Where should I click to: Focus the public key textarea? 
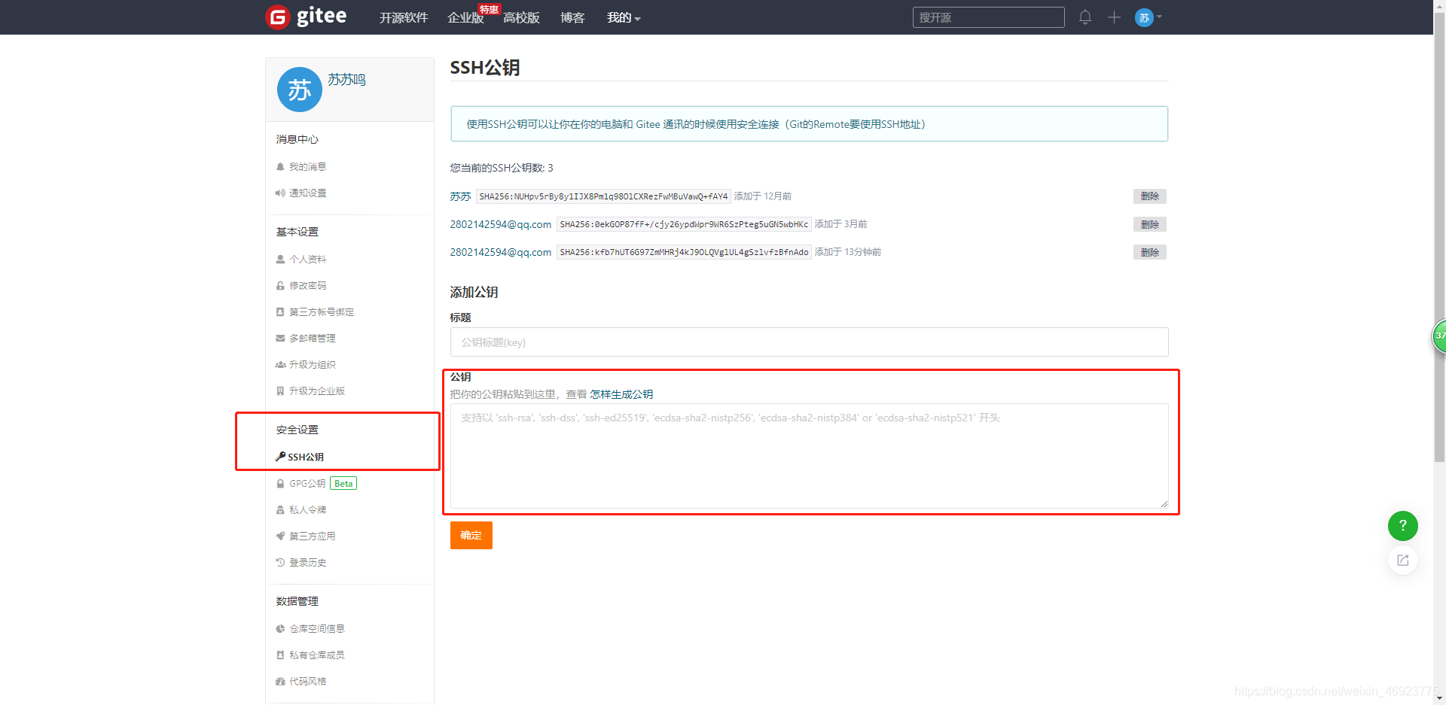click(809, 456)
